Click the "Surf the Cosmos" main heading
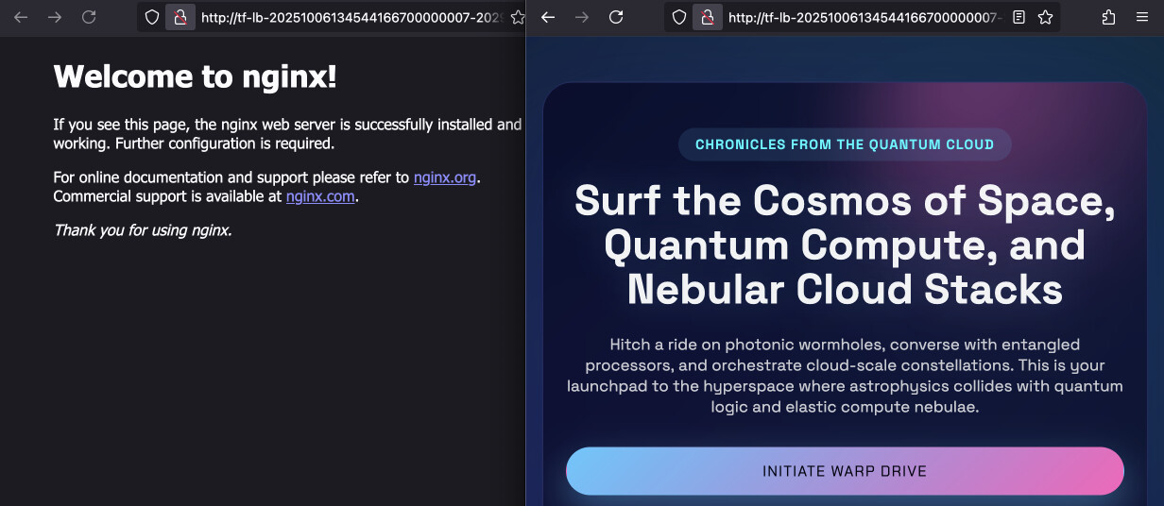Screen dimensions: 1164x506 844,245
